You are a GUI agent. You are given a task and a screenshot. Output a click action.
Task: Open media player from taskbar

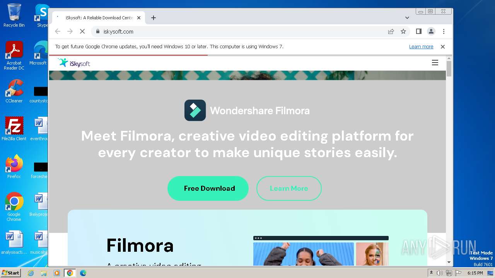tap(57, 273)
